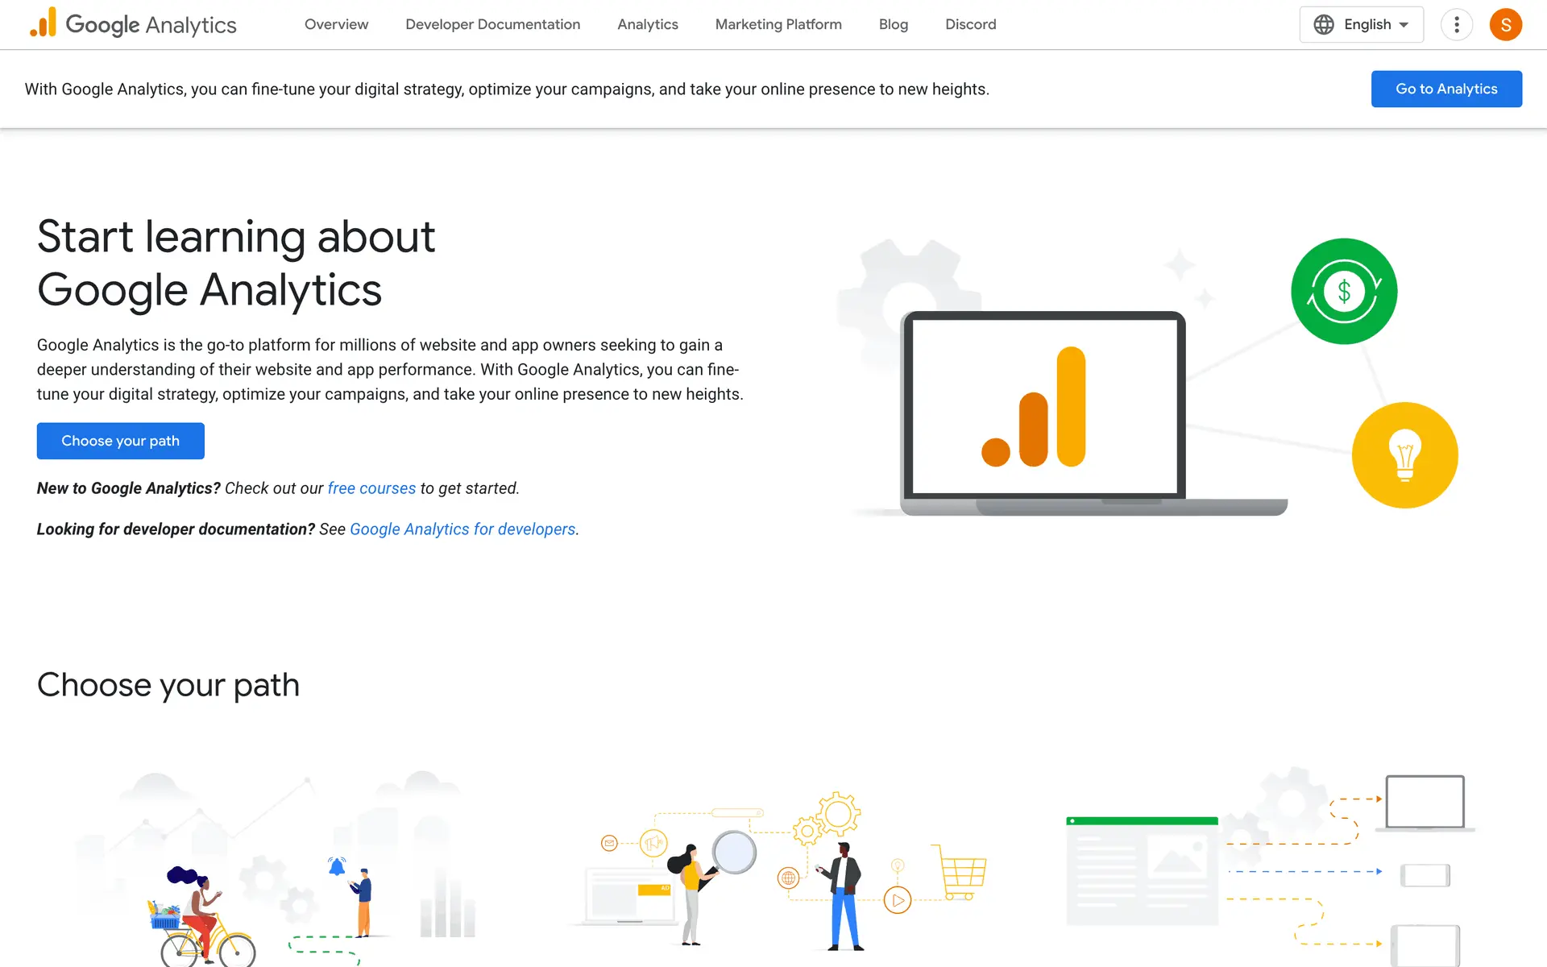Open the Overview nav item
The height and width of the screenshot is (967, 1547).
[x=336, y=24]
